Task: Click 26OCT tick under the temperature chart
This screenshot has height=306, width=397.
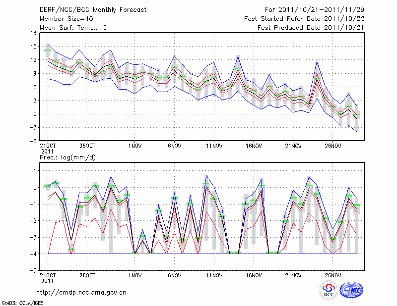Action: click(x=87, y=146)
